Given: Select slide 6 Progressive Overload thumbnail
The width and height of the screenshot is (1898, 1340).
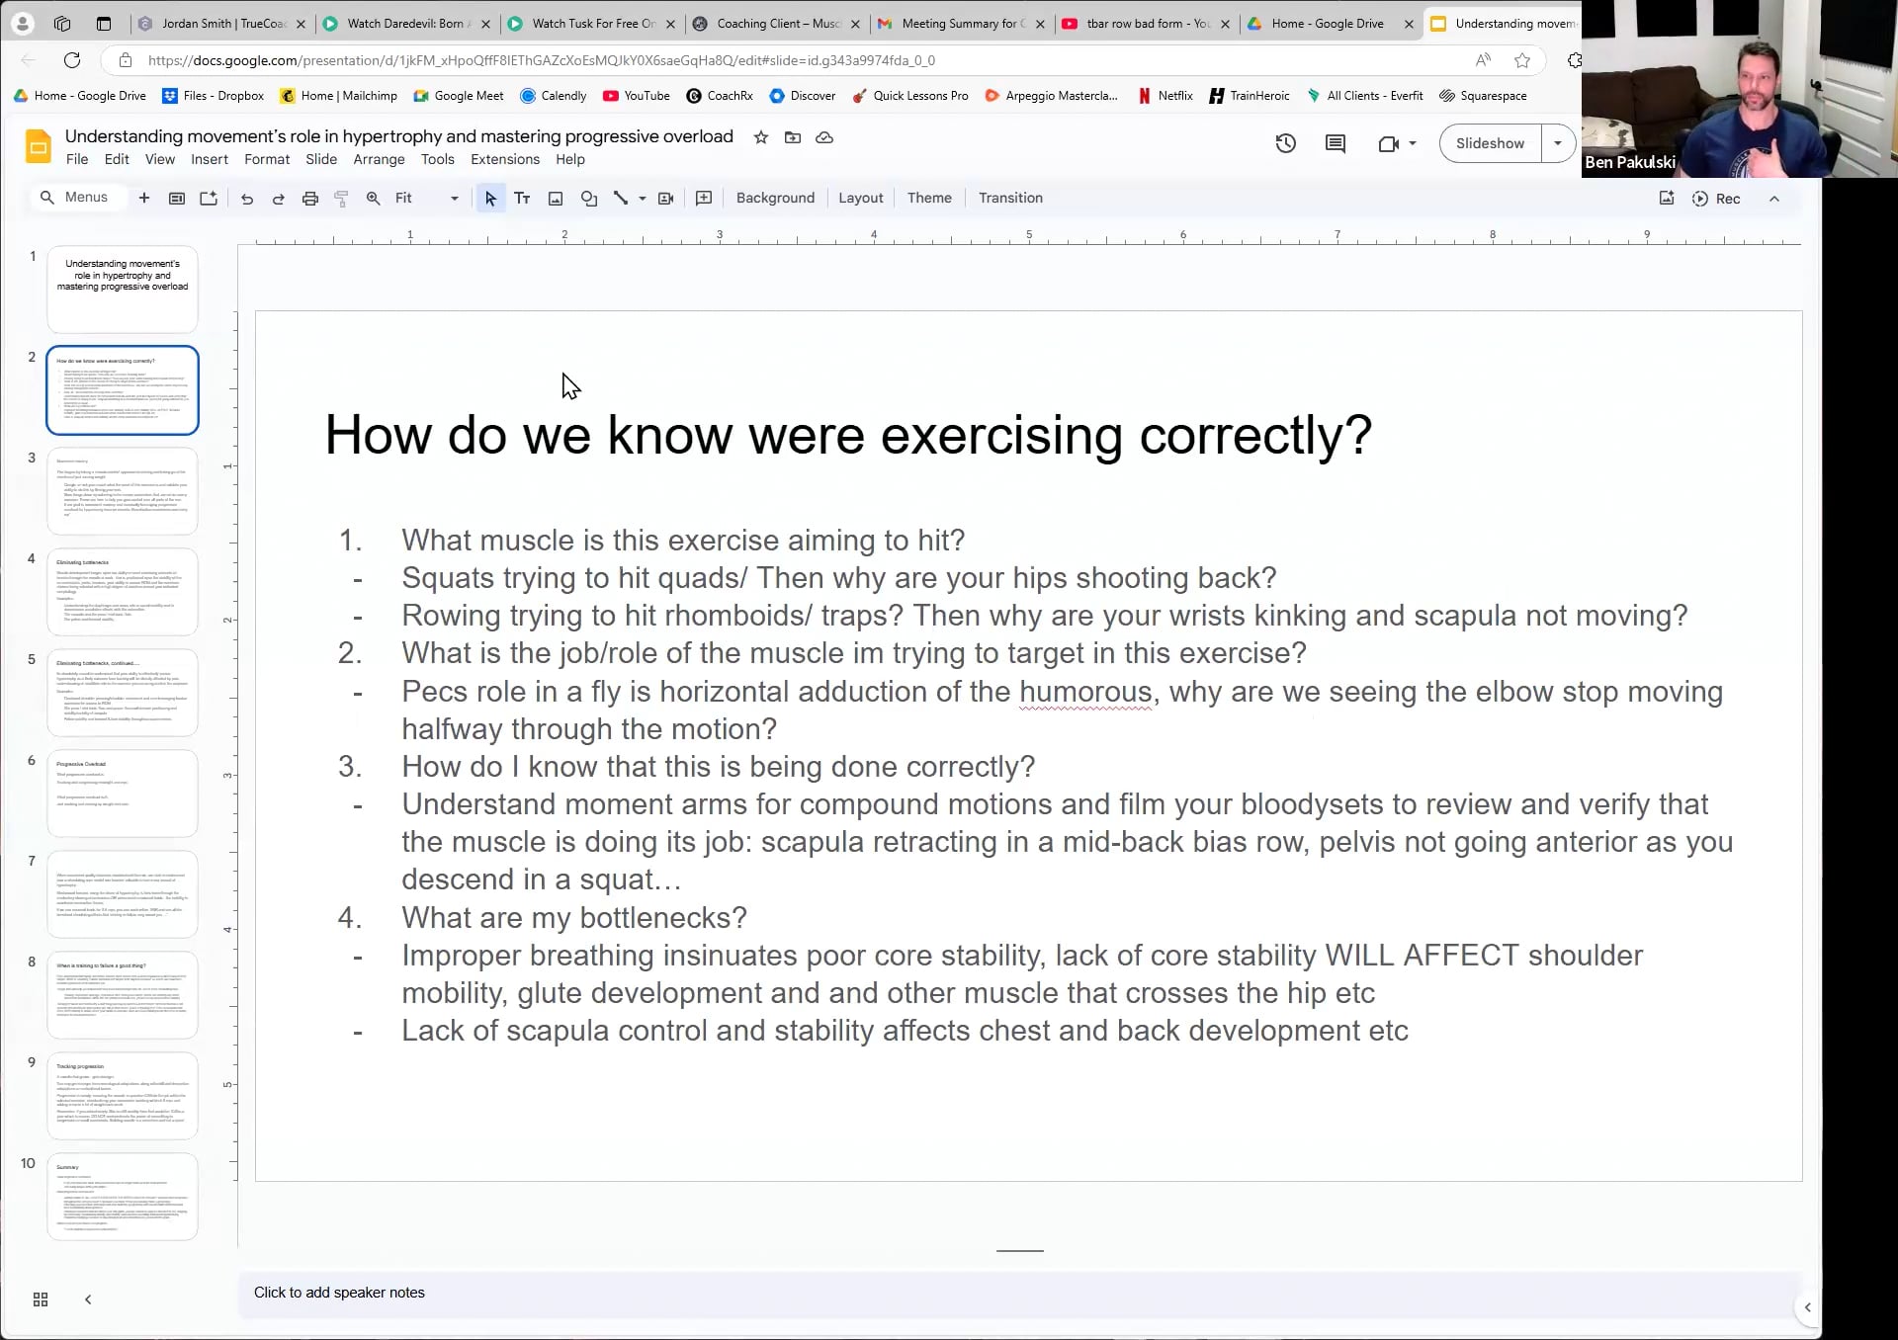Looking at the screenshot, I should point(123,794).
